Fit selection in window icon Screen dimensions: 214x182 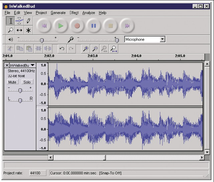coord(104,49)
